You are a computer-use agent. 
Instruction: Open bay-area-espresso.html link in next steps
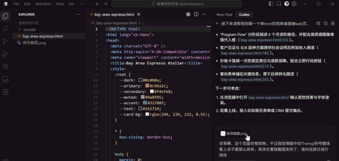pos(269,97)
